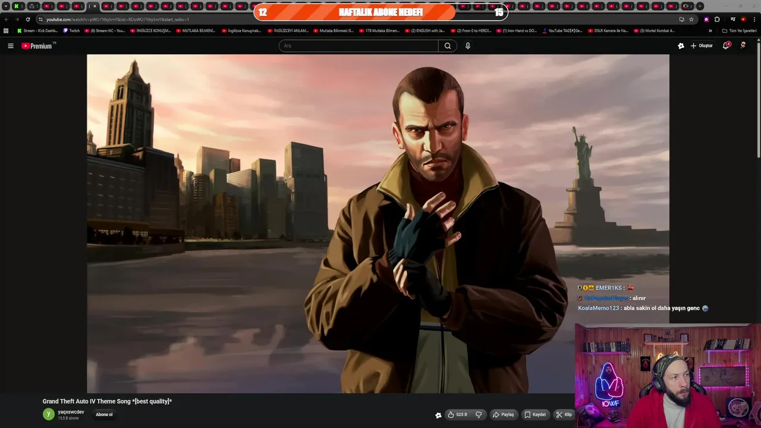
Task: Like the video (525 B)
Action: point(457,415)
